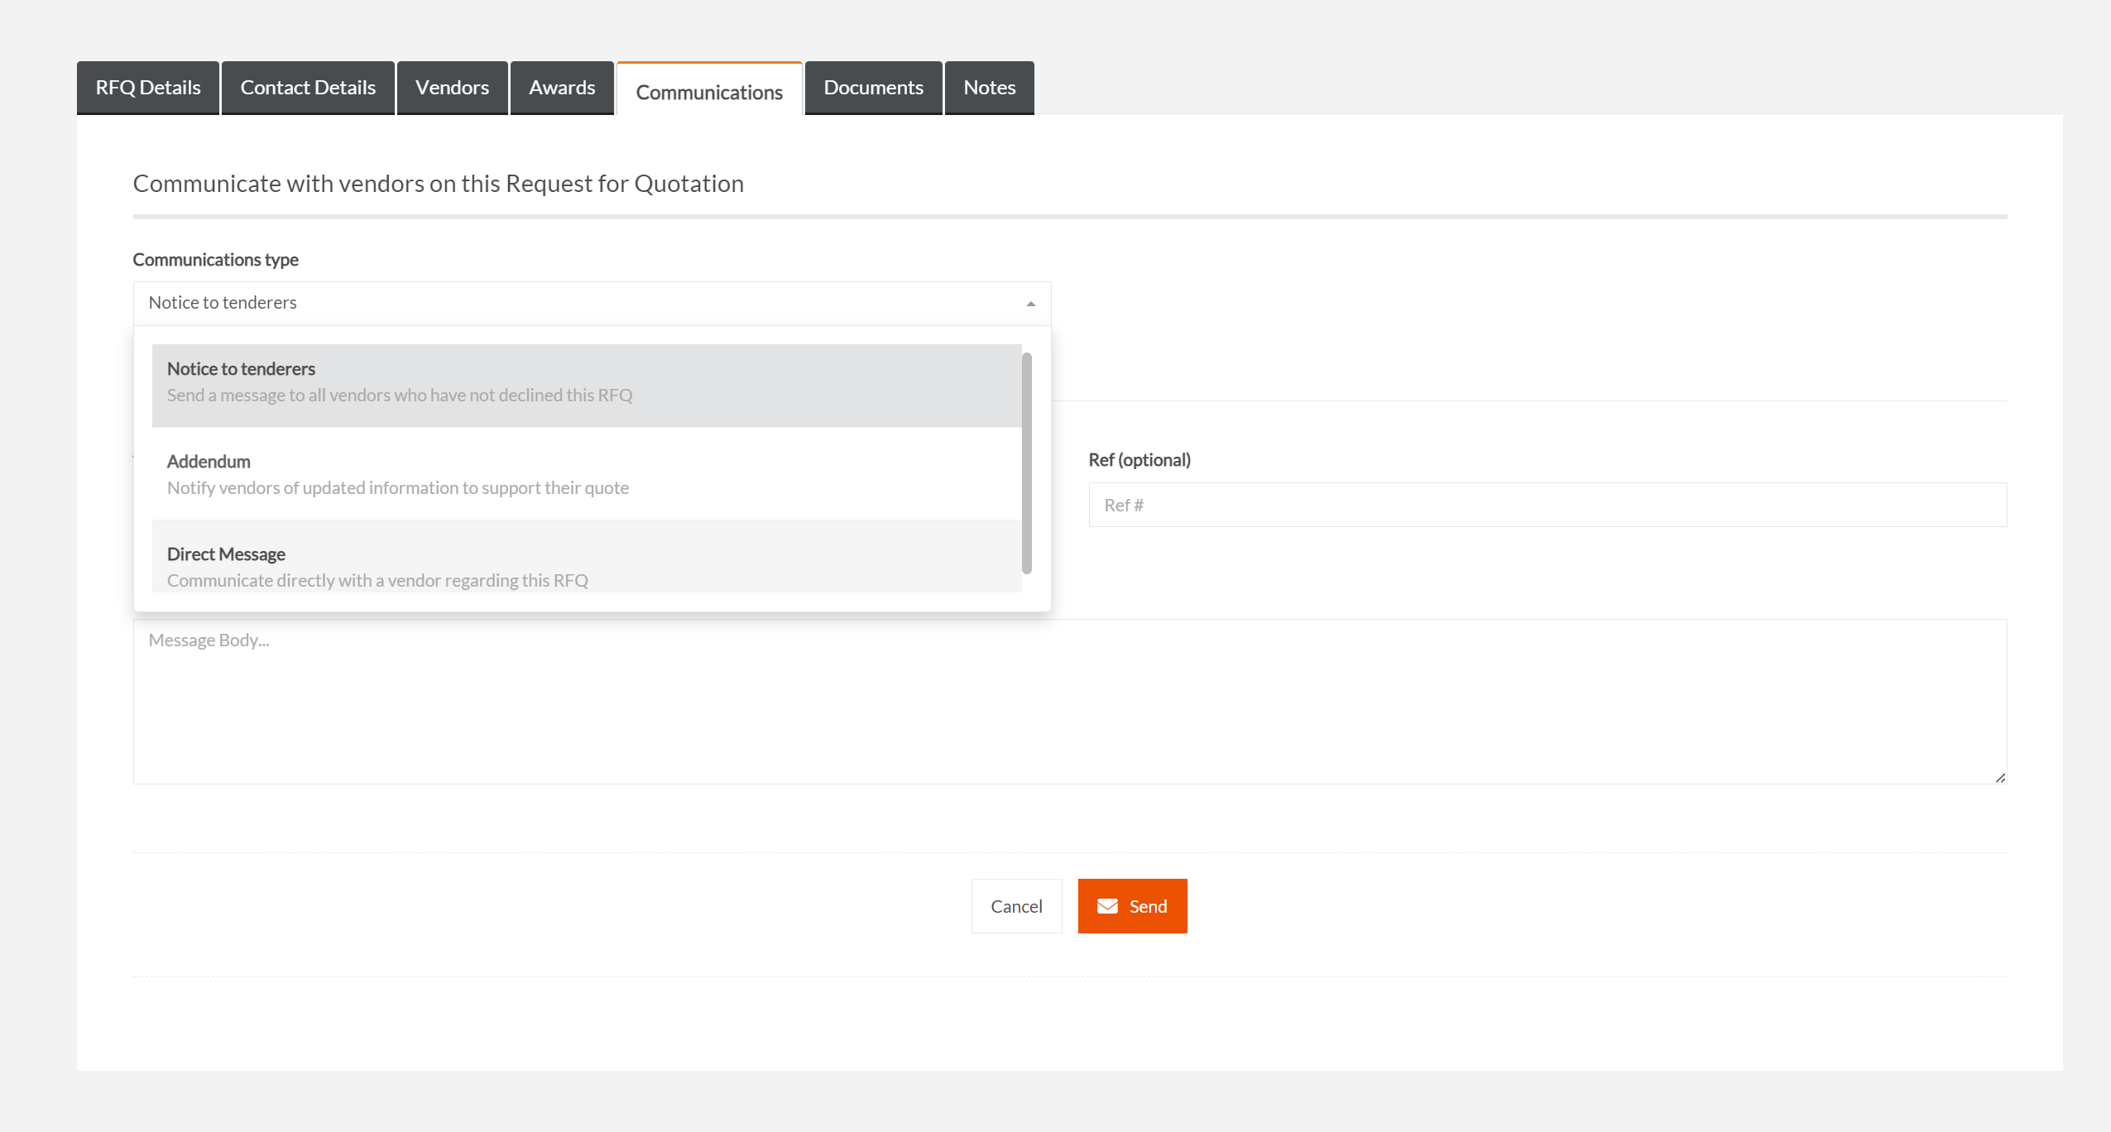Go to the Vendors tab

pos(452,88)
